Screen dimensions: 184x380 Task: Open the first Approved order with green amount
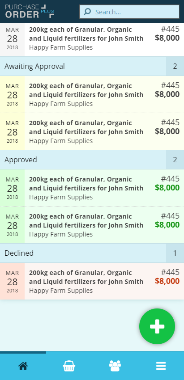pyautogui.click(x=92, y=188)
